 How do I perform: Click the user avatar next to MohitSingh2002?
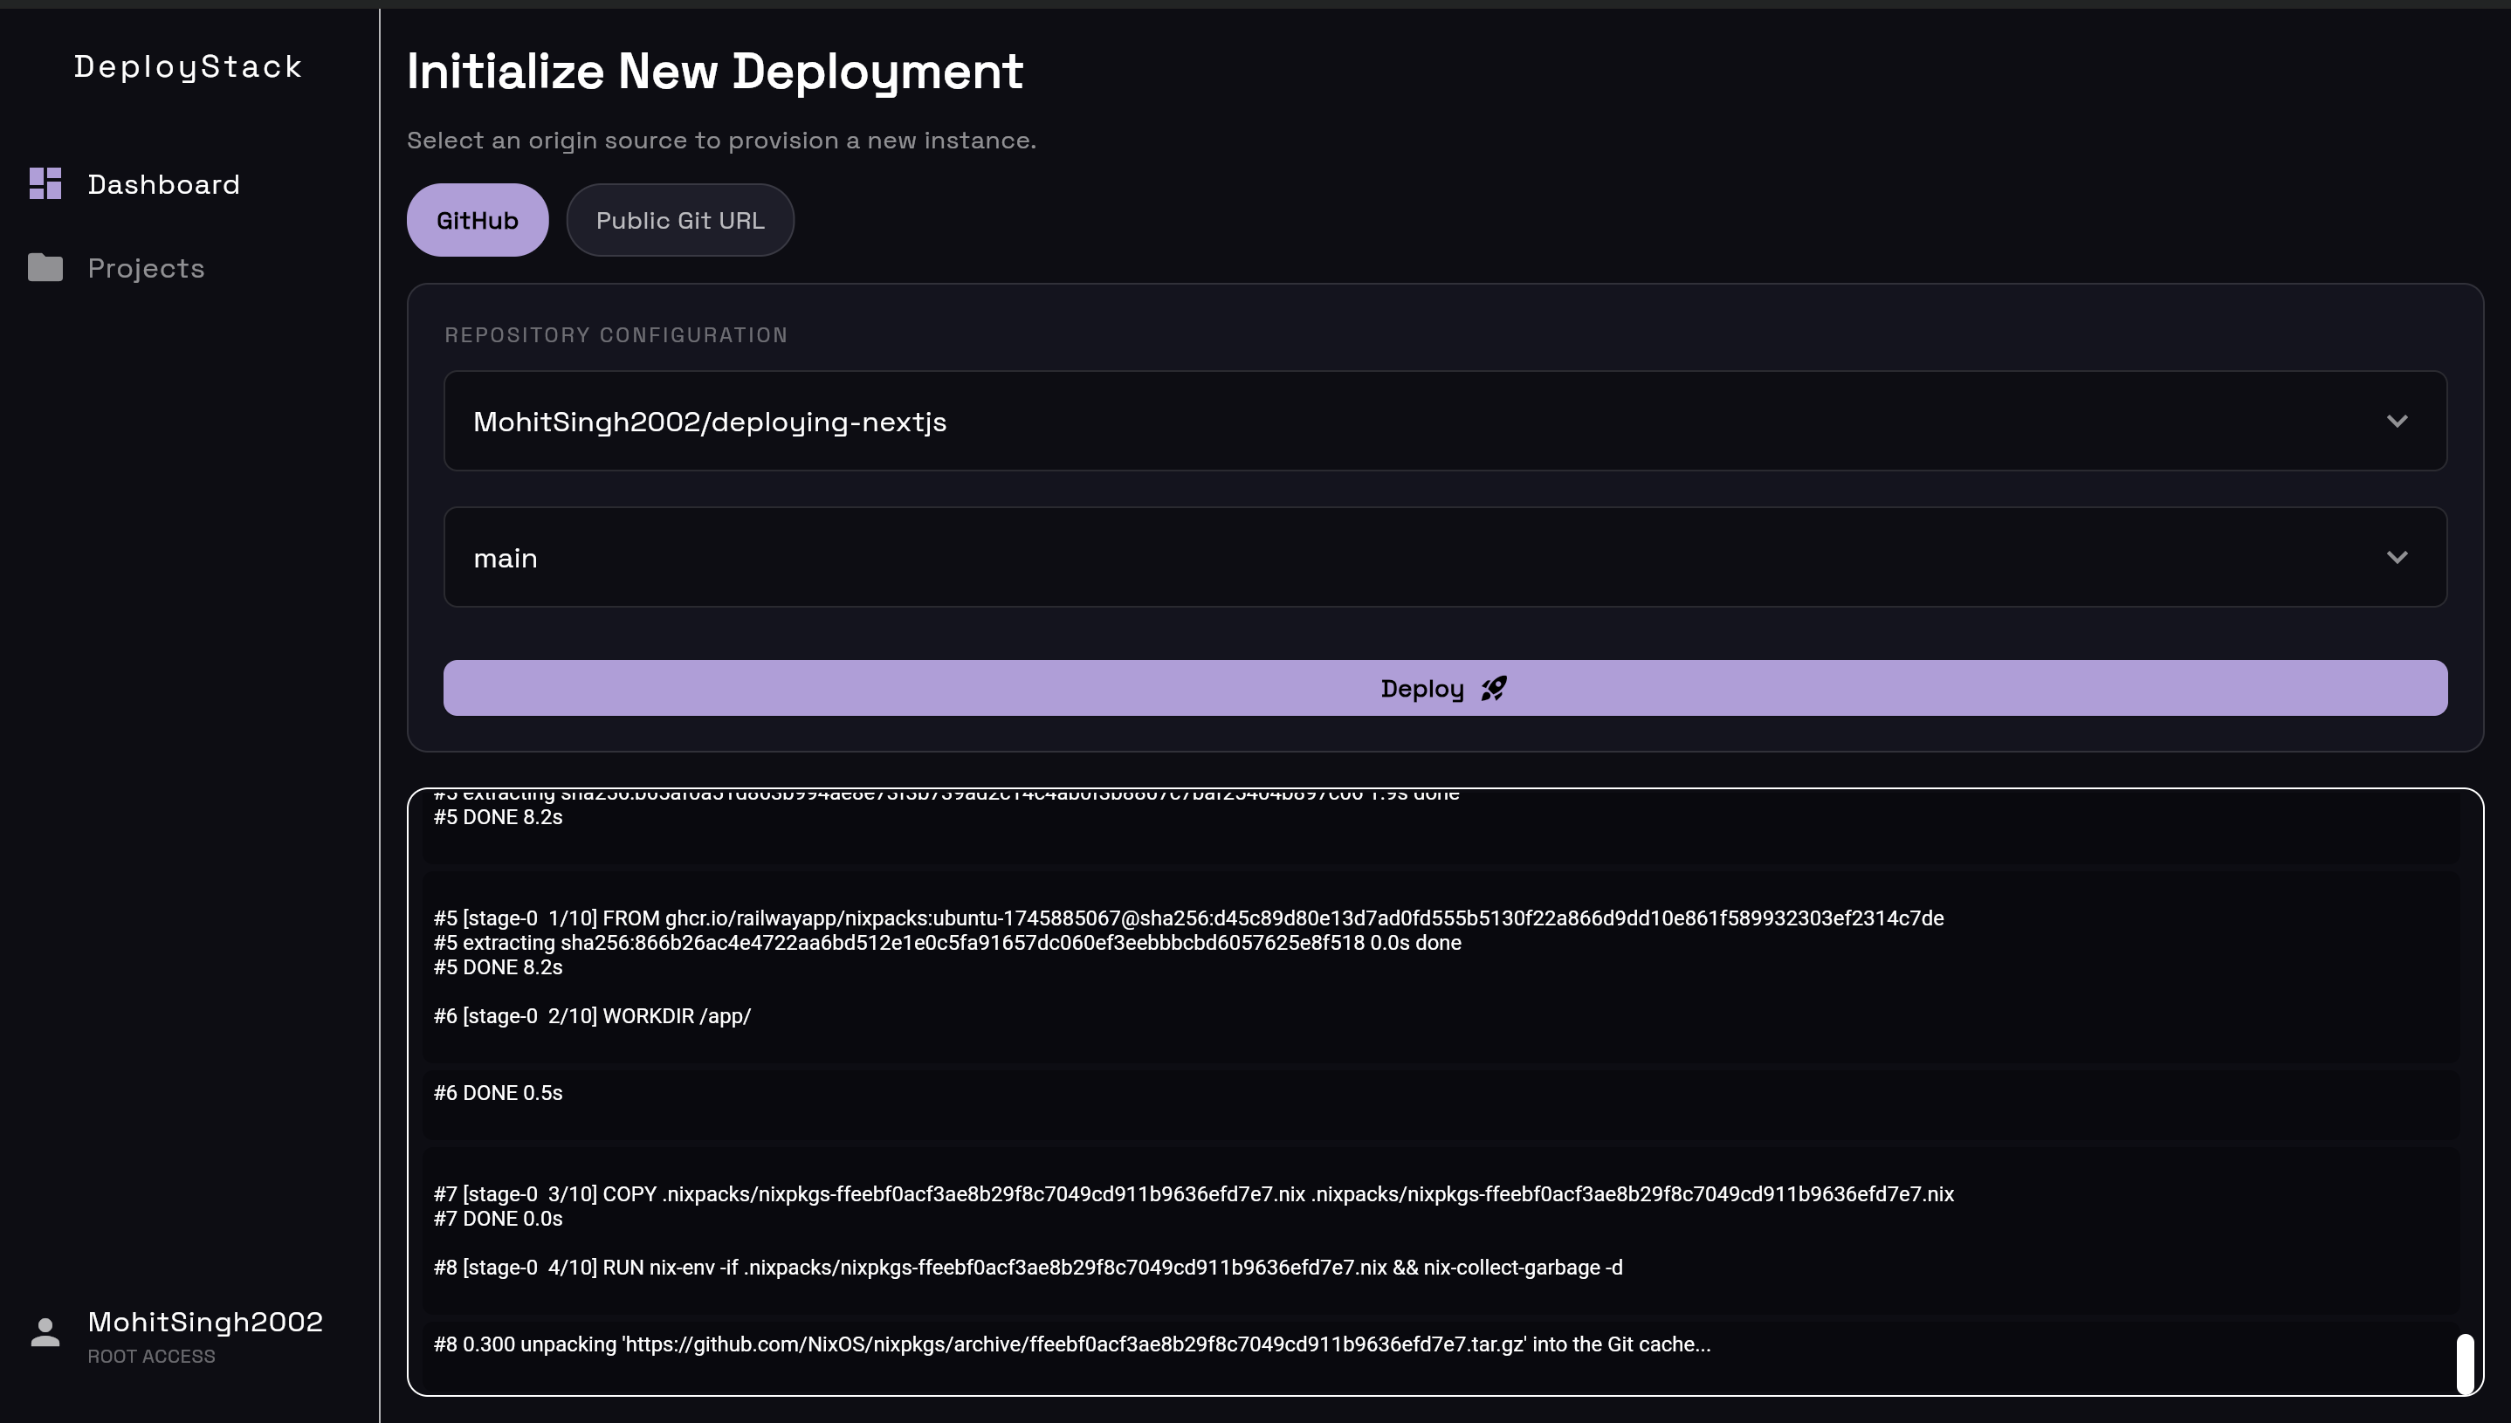click(43, 1330)
